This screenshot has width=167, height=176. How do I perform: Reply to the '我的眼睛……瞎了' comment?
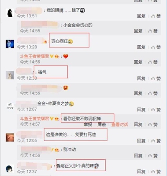point(141,16)
